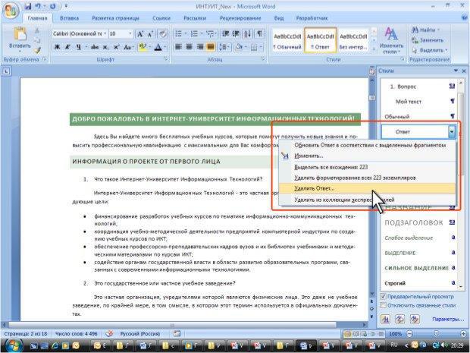This screenshot has width=470, height=353.
Task: Click Заменить (Replace) button
Action: [x=428, y=40]
